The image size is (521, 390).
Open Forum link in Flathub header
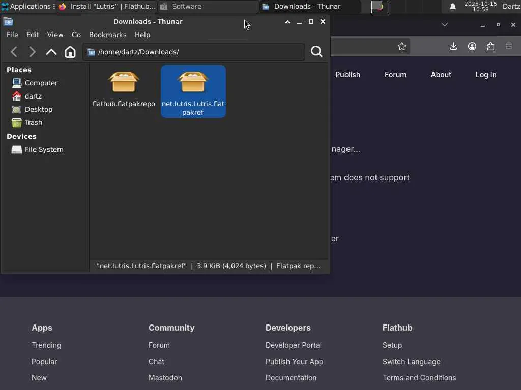click(395, 75)
